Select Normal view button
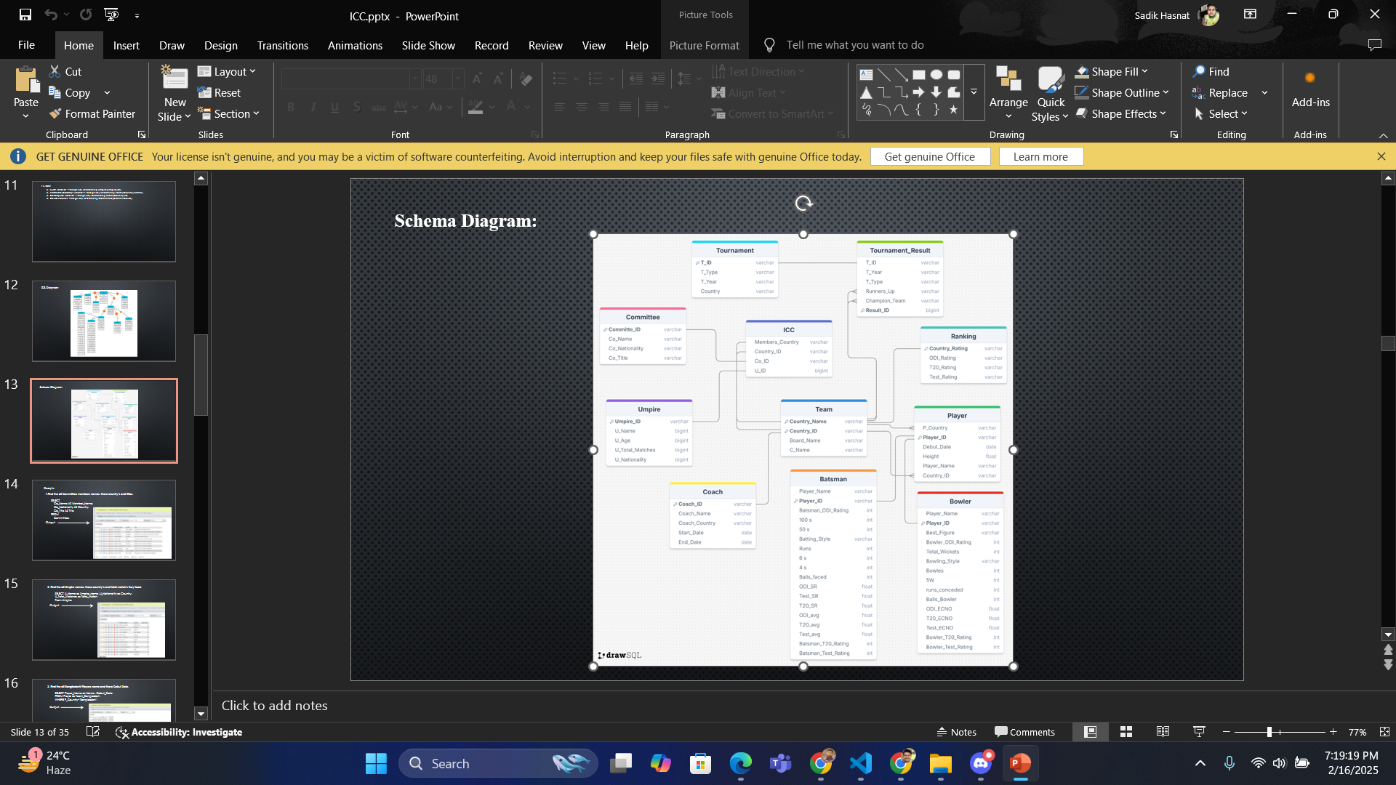Screen dimensions: 1396x785 tap(1090, 732)
